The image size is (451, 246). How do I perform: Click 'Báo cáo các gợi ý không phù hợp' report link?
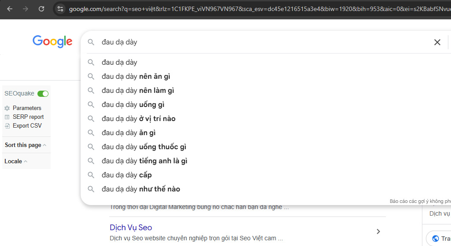point(420,201)
